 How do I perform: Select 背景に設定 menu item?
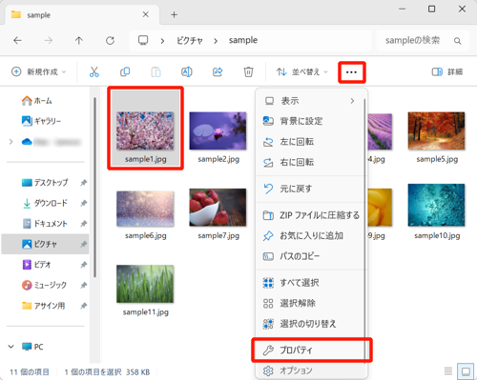[x=310, y=121]
